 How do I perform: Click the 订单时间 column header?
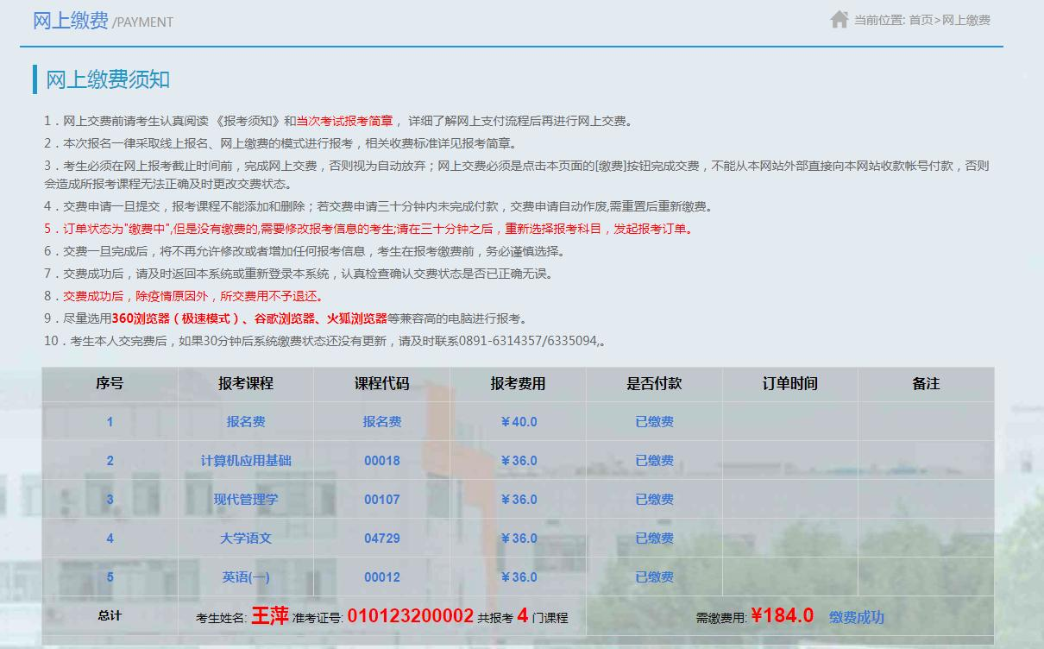789,383
